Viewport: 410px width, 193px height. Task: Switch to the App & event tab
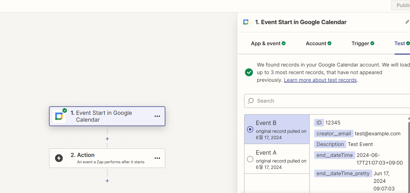click(268, 43)
